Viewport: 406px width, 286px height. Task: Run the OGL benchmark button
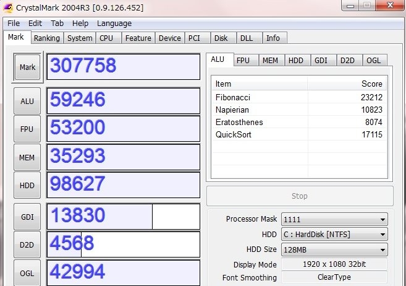tap(27, 272)
